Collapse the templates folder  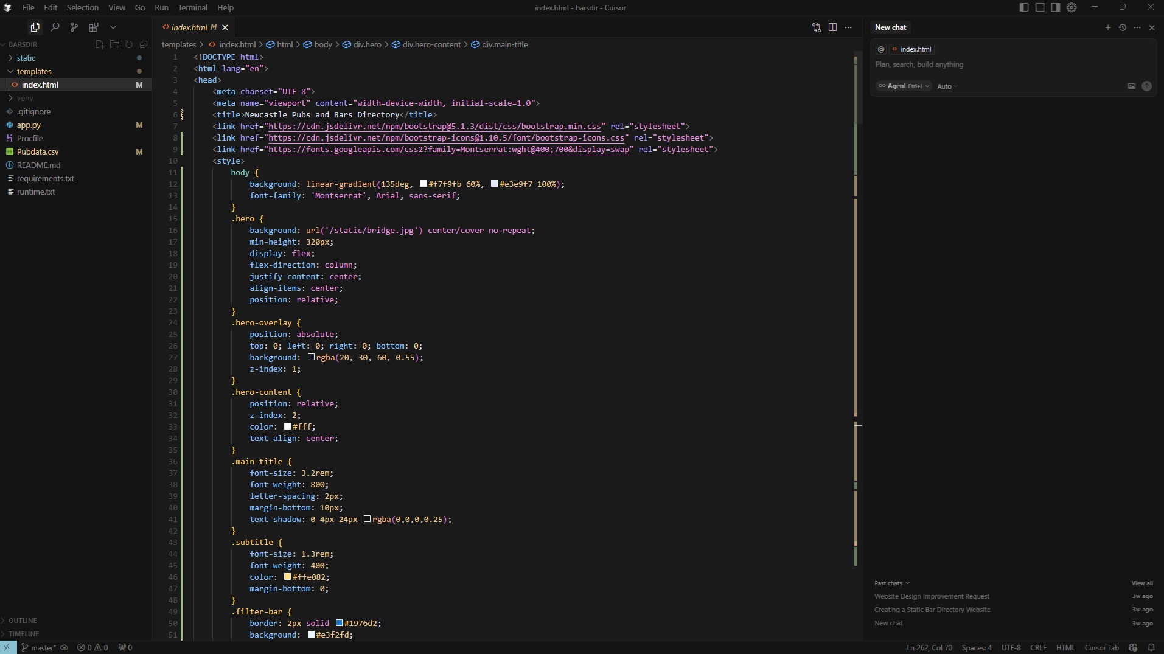tap(34, 71)
